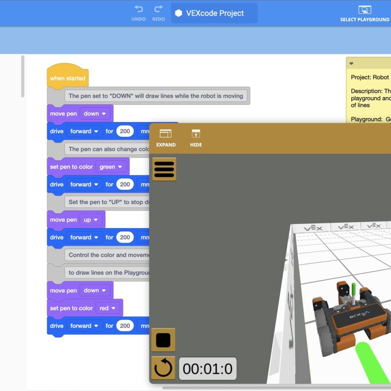Click the comment 'The pen can also change'
Screen dimensions: 391x391
[x=107, y=149]
